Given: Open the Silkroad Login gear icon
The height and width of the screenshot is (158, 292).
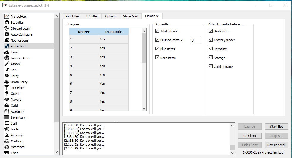Looking at the screenshot, I should click(x=7, y=28).
